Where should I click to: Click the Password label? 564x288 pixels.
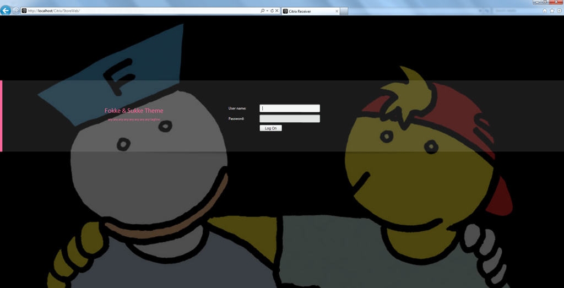(236, 118)
